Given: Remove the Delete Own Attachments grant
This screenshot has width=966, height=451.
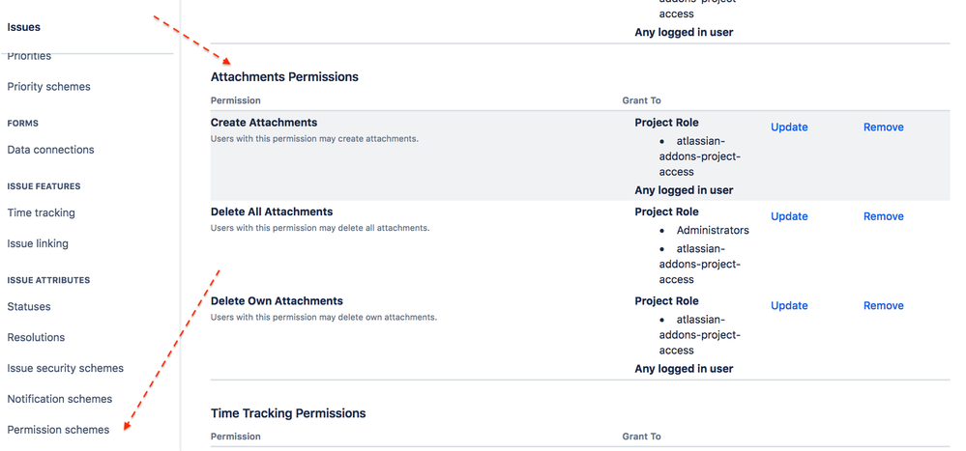Looking at the screenshot, I should coord(883,305).
